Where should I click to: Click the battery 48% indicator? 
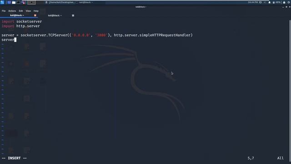point(276,2)
